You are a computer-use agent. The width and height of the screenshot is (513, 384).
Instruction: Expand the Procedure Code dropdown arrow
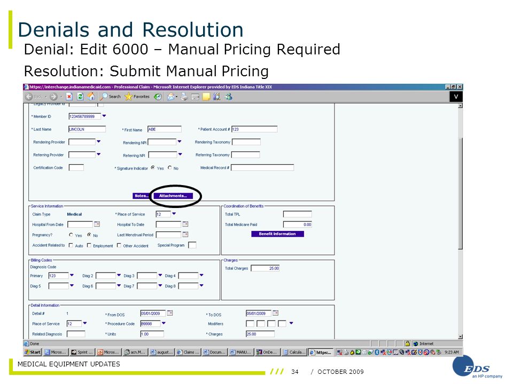coord(164,323)
